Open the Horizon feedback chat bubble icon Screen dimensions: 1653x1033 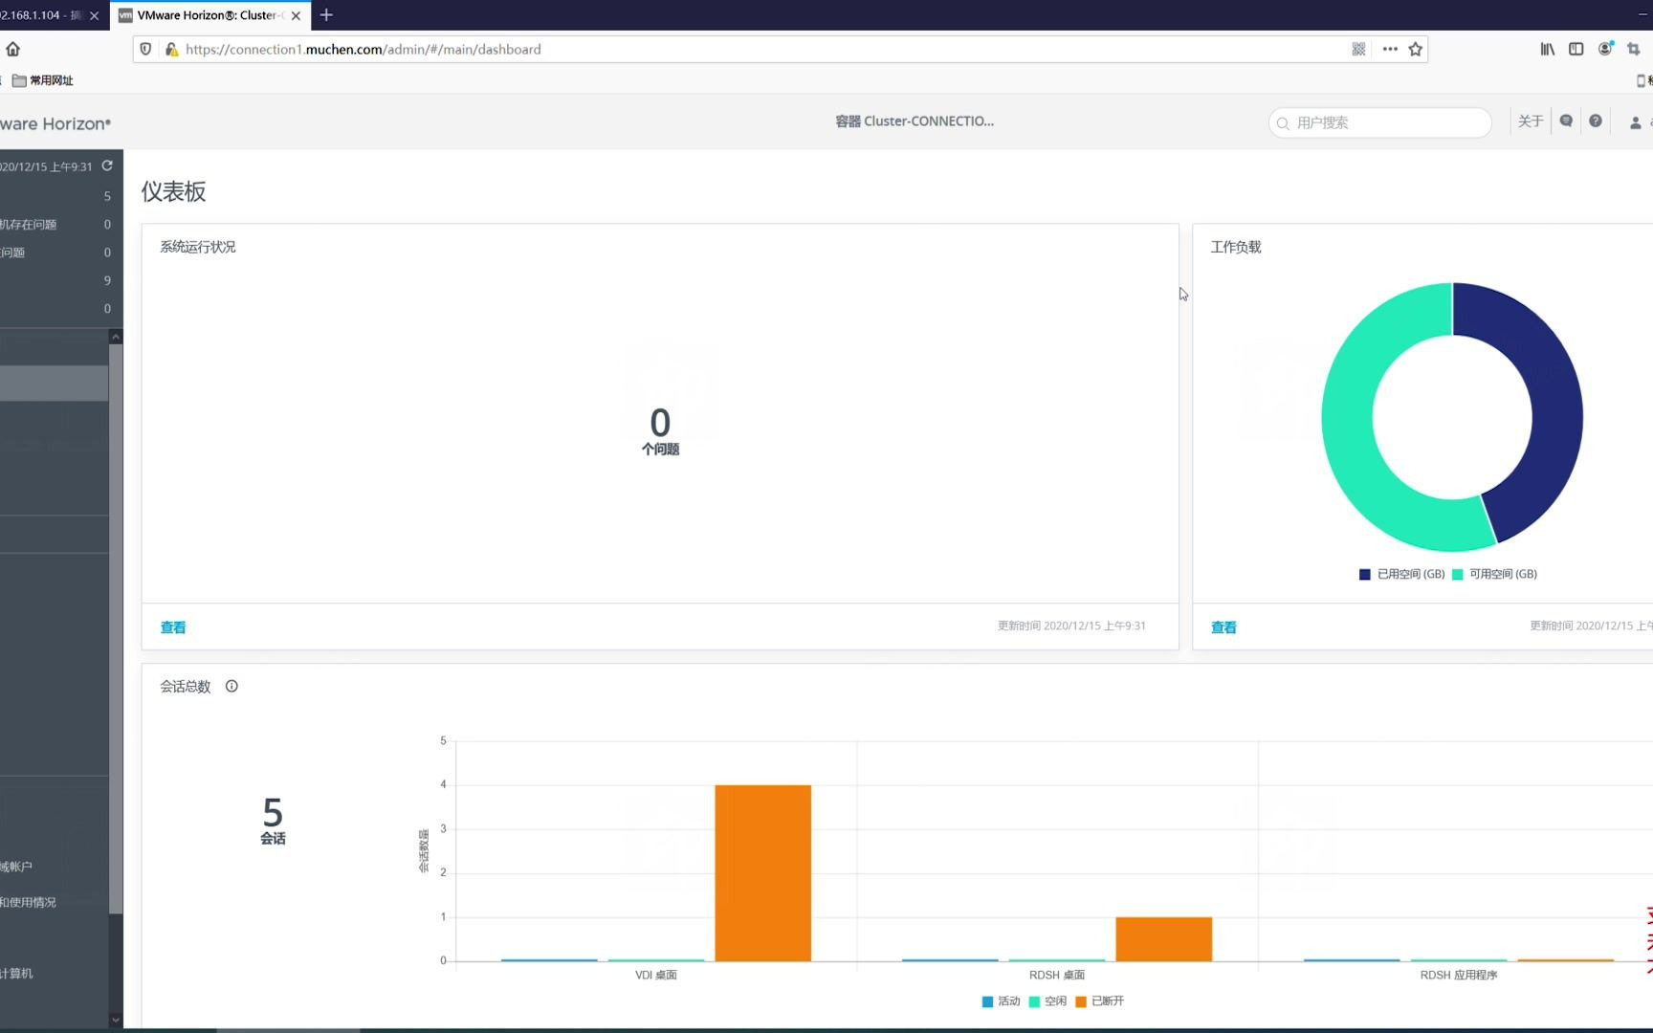pyautogui.click(x=1566, y=121)
